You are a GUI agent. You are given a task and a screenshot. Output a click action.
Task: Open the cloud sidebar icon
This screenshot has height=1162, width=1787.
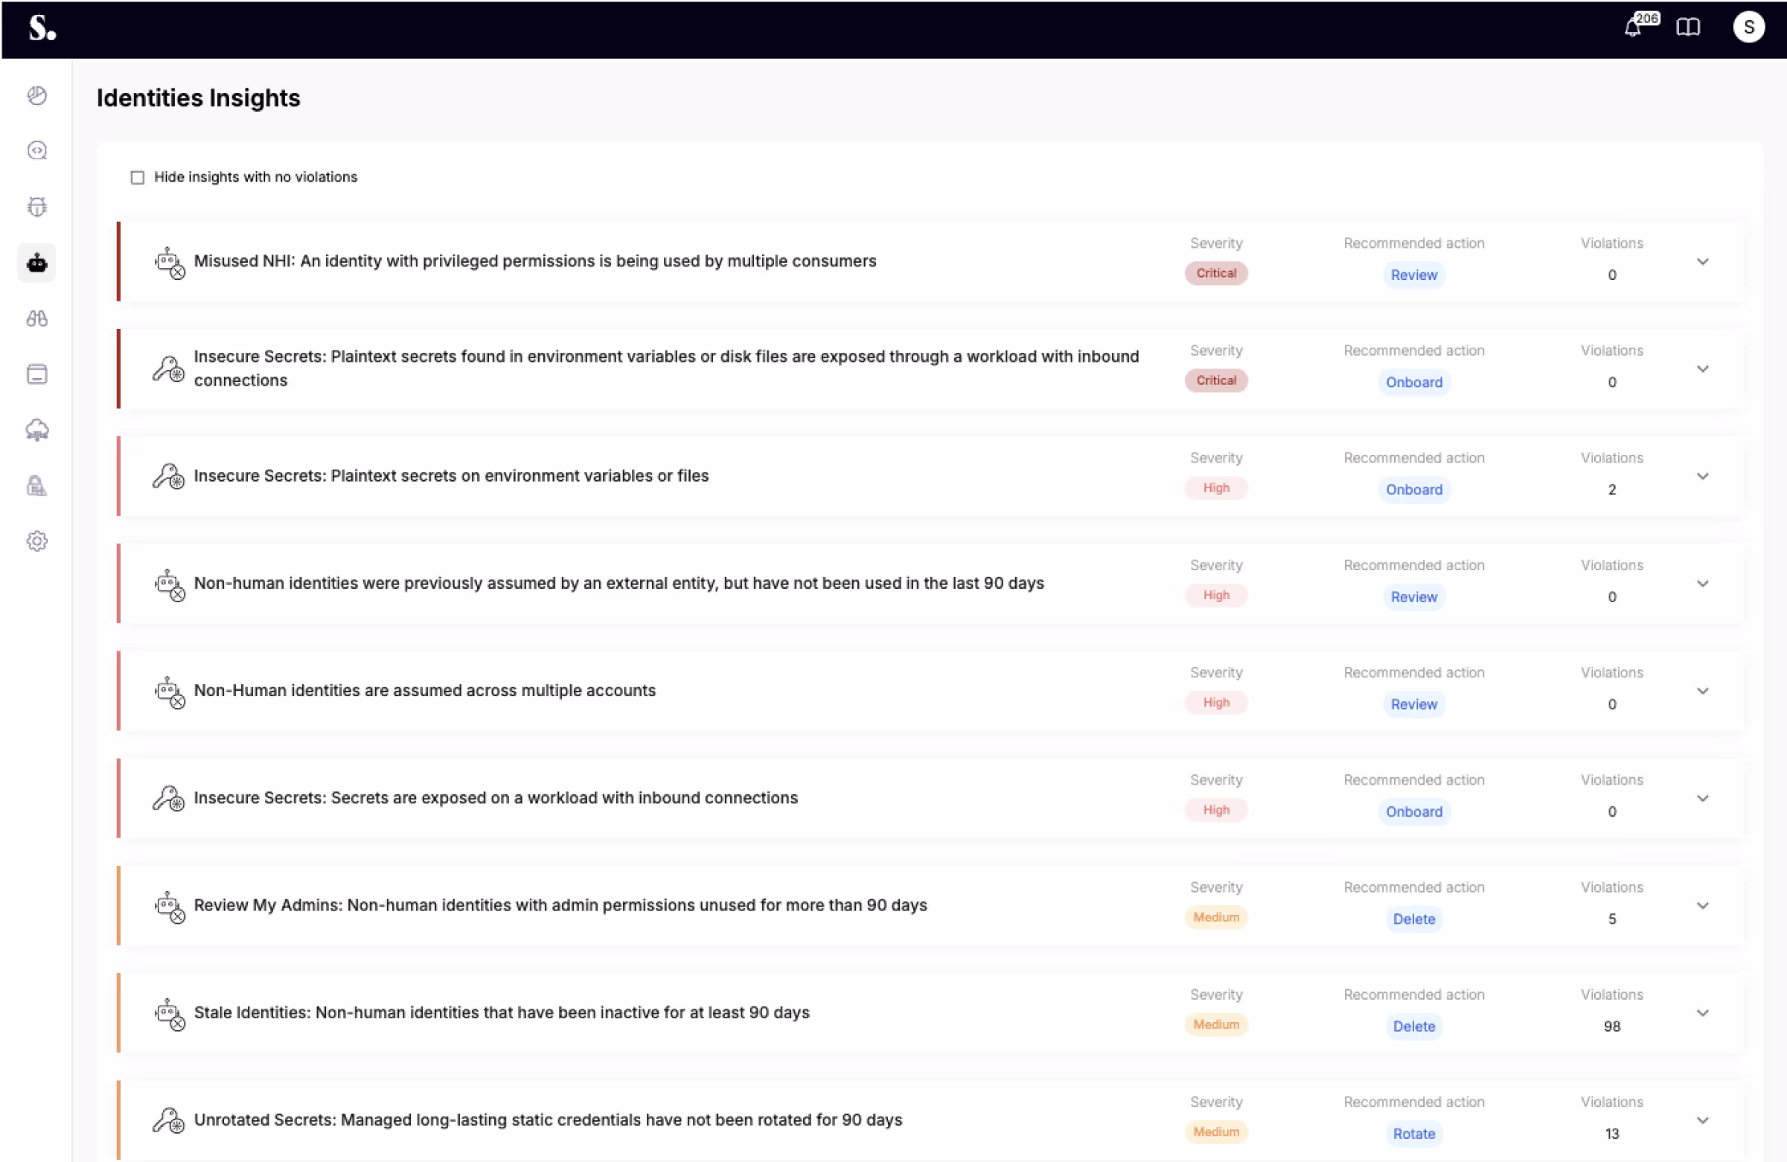click(x=36, y=430)
